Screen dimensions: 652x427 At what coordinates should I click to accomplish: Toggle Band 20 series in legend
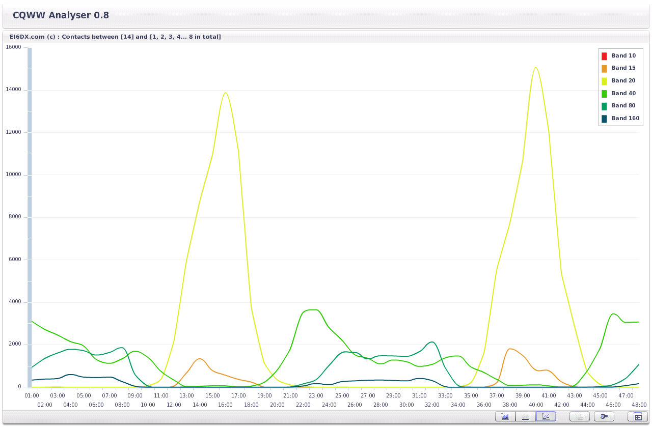[x=623, y=80]
